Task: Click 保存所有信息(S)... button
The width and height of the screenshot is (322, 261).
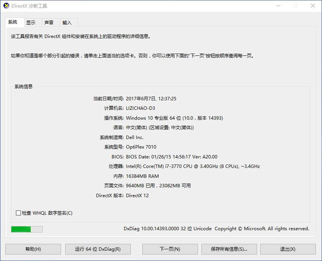Action: click(x=229, y=249)
